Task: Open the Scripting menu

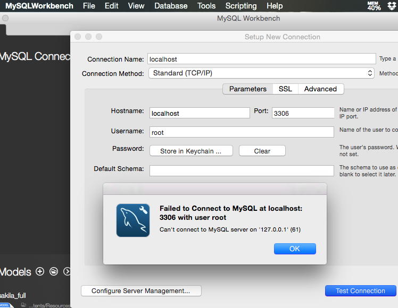Action: click(241, 6)
